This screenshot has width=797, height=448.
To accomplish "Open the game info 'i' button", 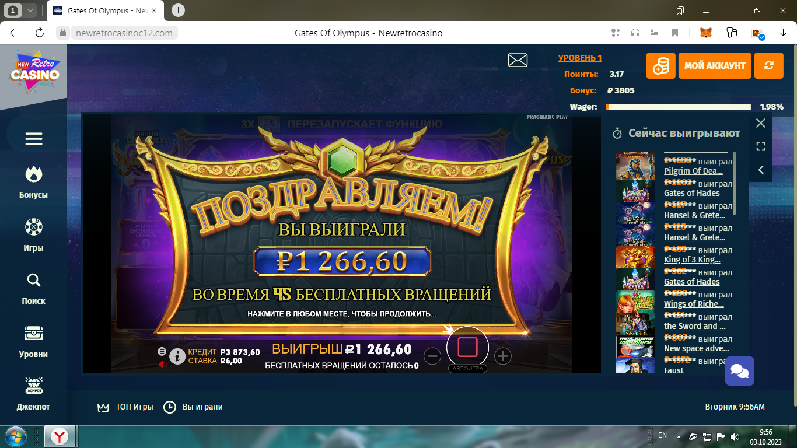I will click(177, 356).
